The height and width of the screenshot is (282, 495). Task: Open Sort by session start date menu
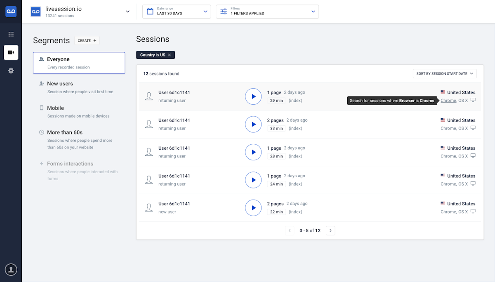click(x=445, y=74)
